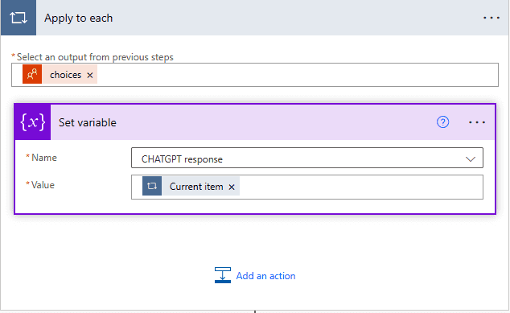
Task: Open the Apply to each ellipsis menu
Action: 491,18
